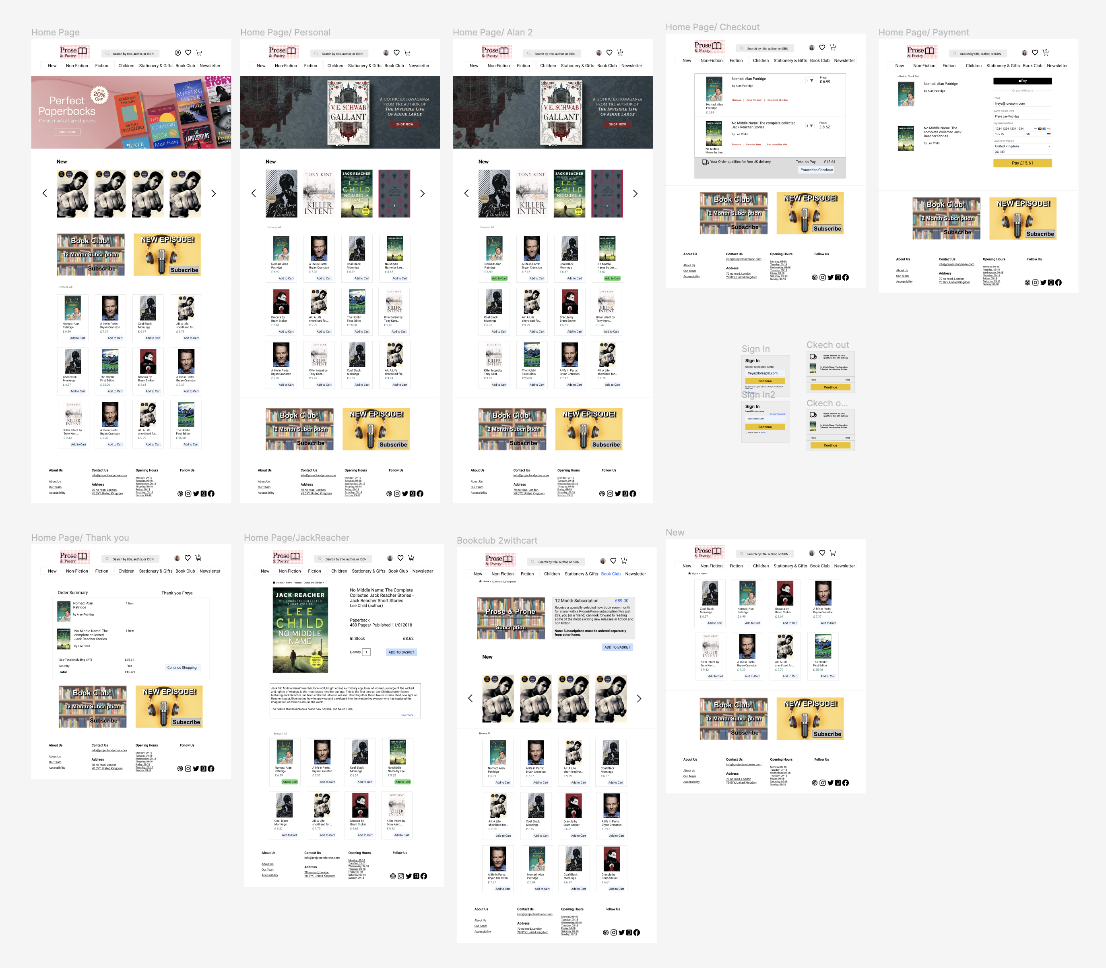
Task: Click Continue Shopping in Thank you frame
Action: click(x=182, y=668)
